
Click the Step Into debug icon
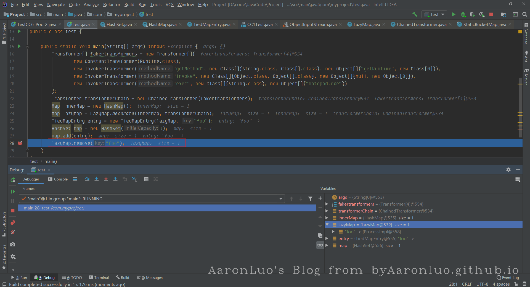coord(97,179)
